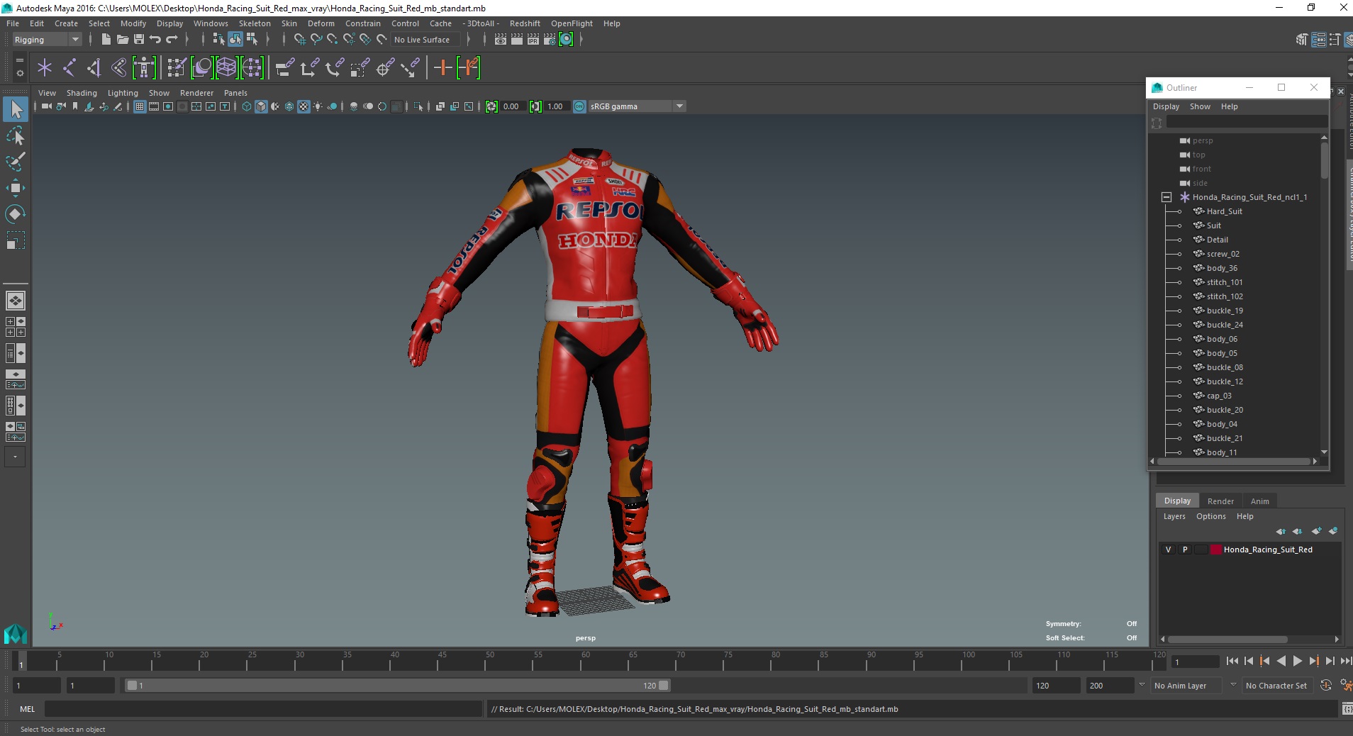This screenshot has height=736, width=1353.
Task: Toggle Textured display checker icon
Action: [304, 106]
